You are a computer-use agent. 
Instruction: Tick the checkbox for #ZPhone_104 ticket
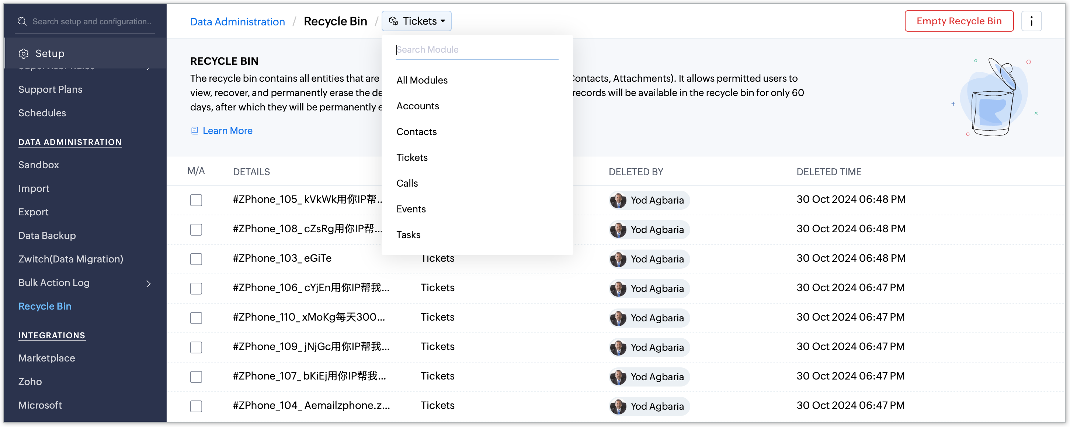pyautogui.click(x=196, y=406)
